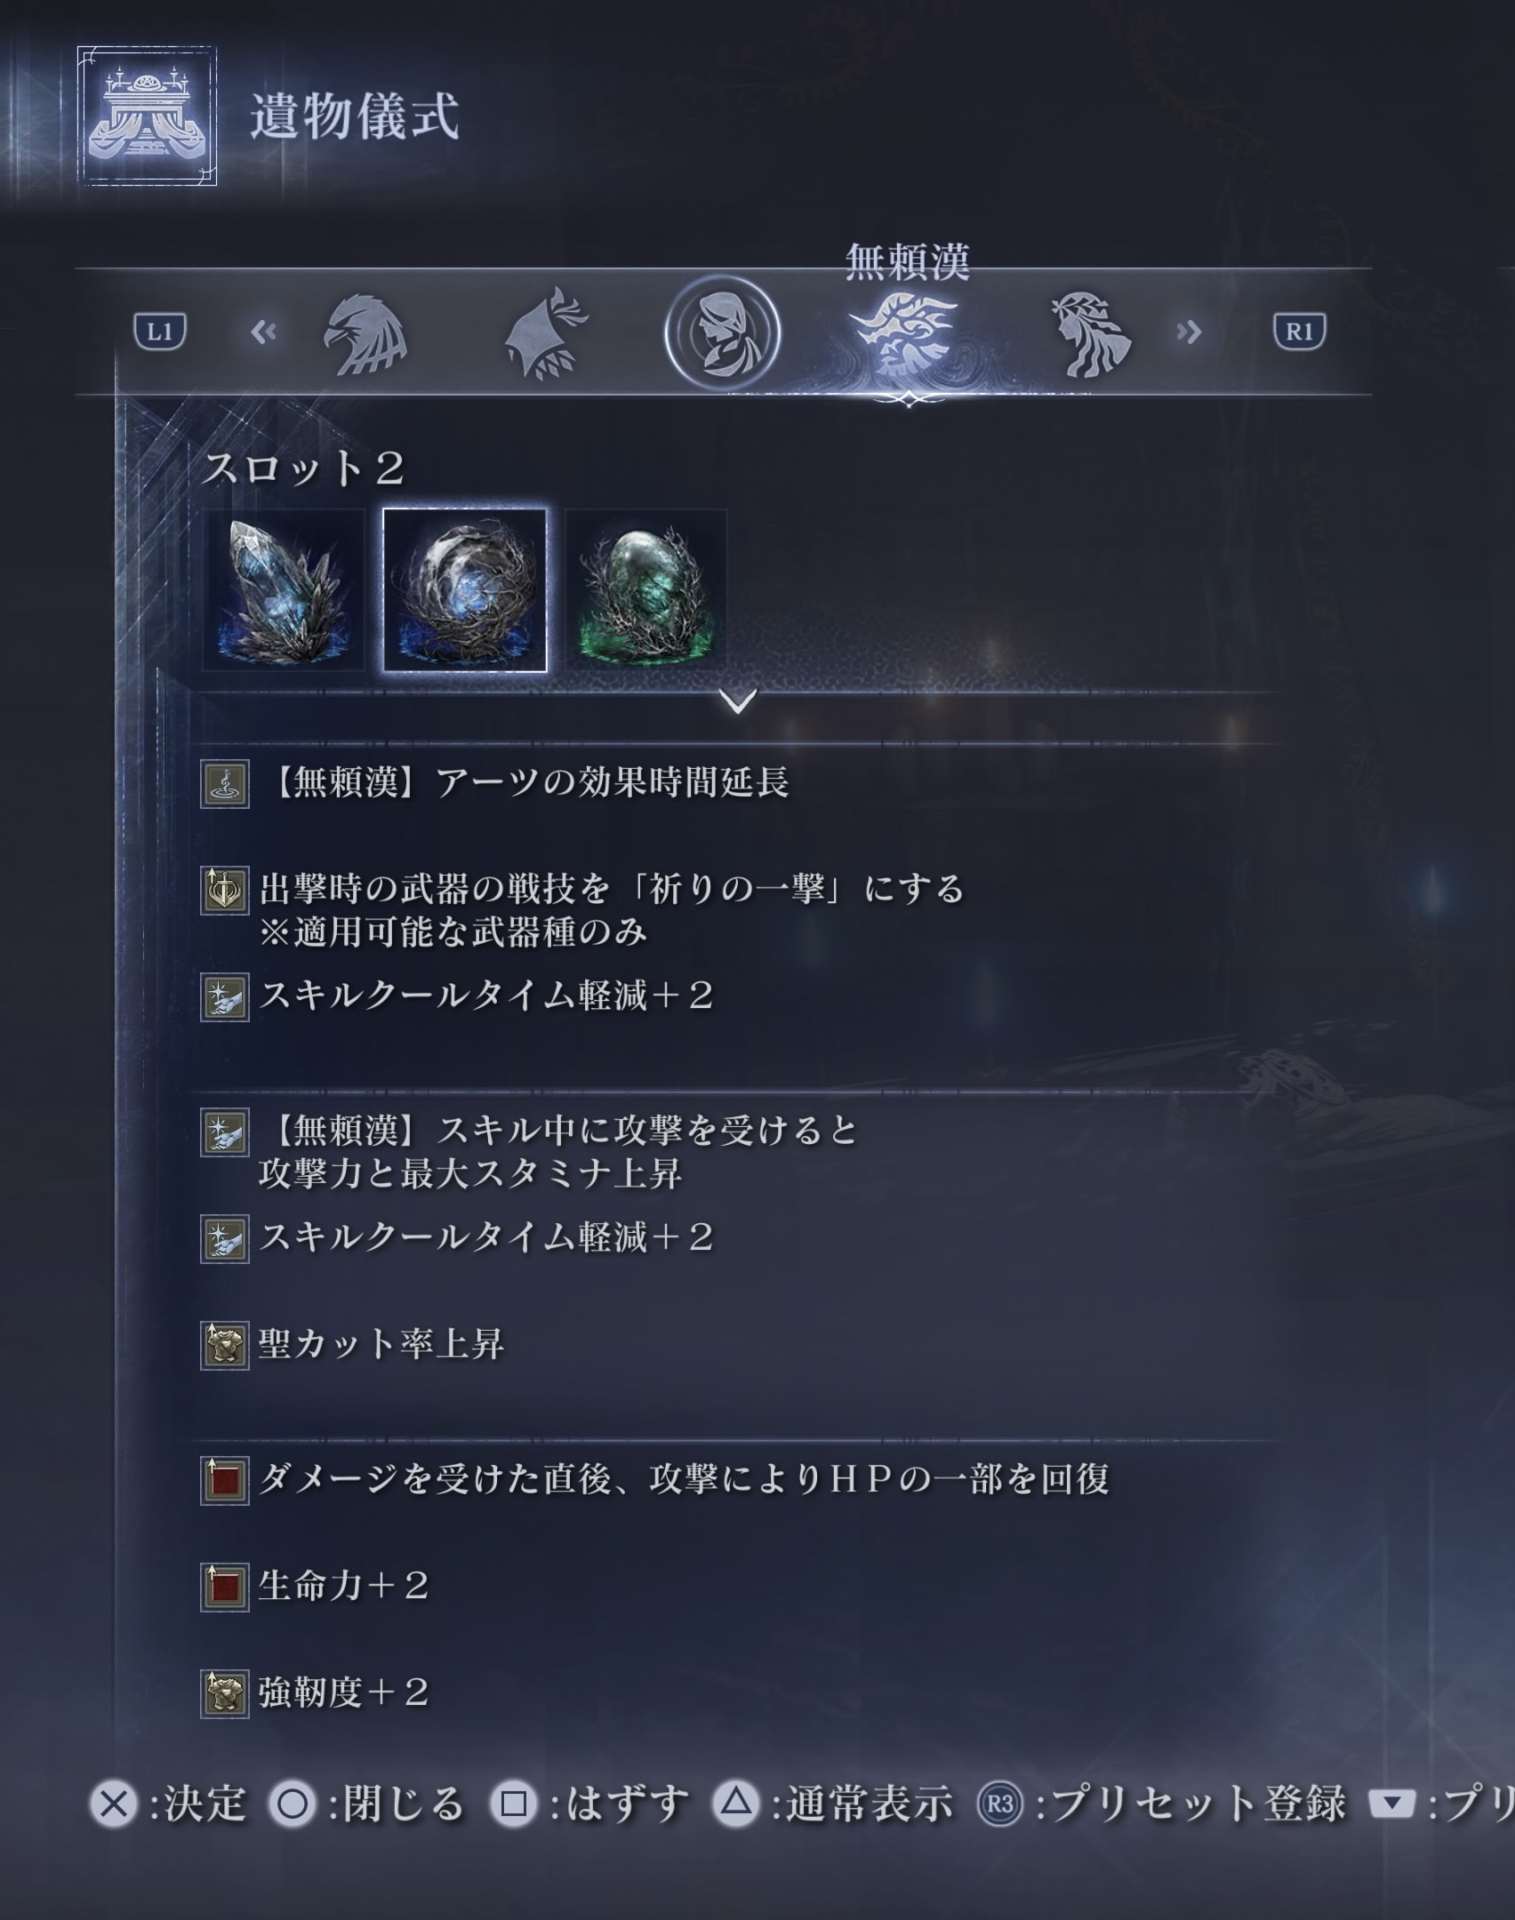This screenshot has height=1920, width=1515.
Task: Click the □ はずす remove prompt
Action: pos(589,1804)
